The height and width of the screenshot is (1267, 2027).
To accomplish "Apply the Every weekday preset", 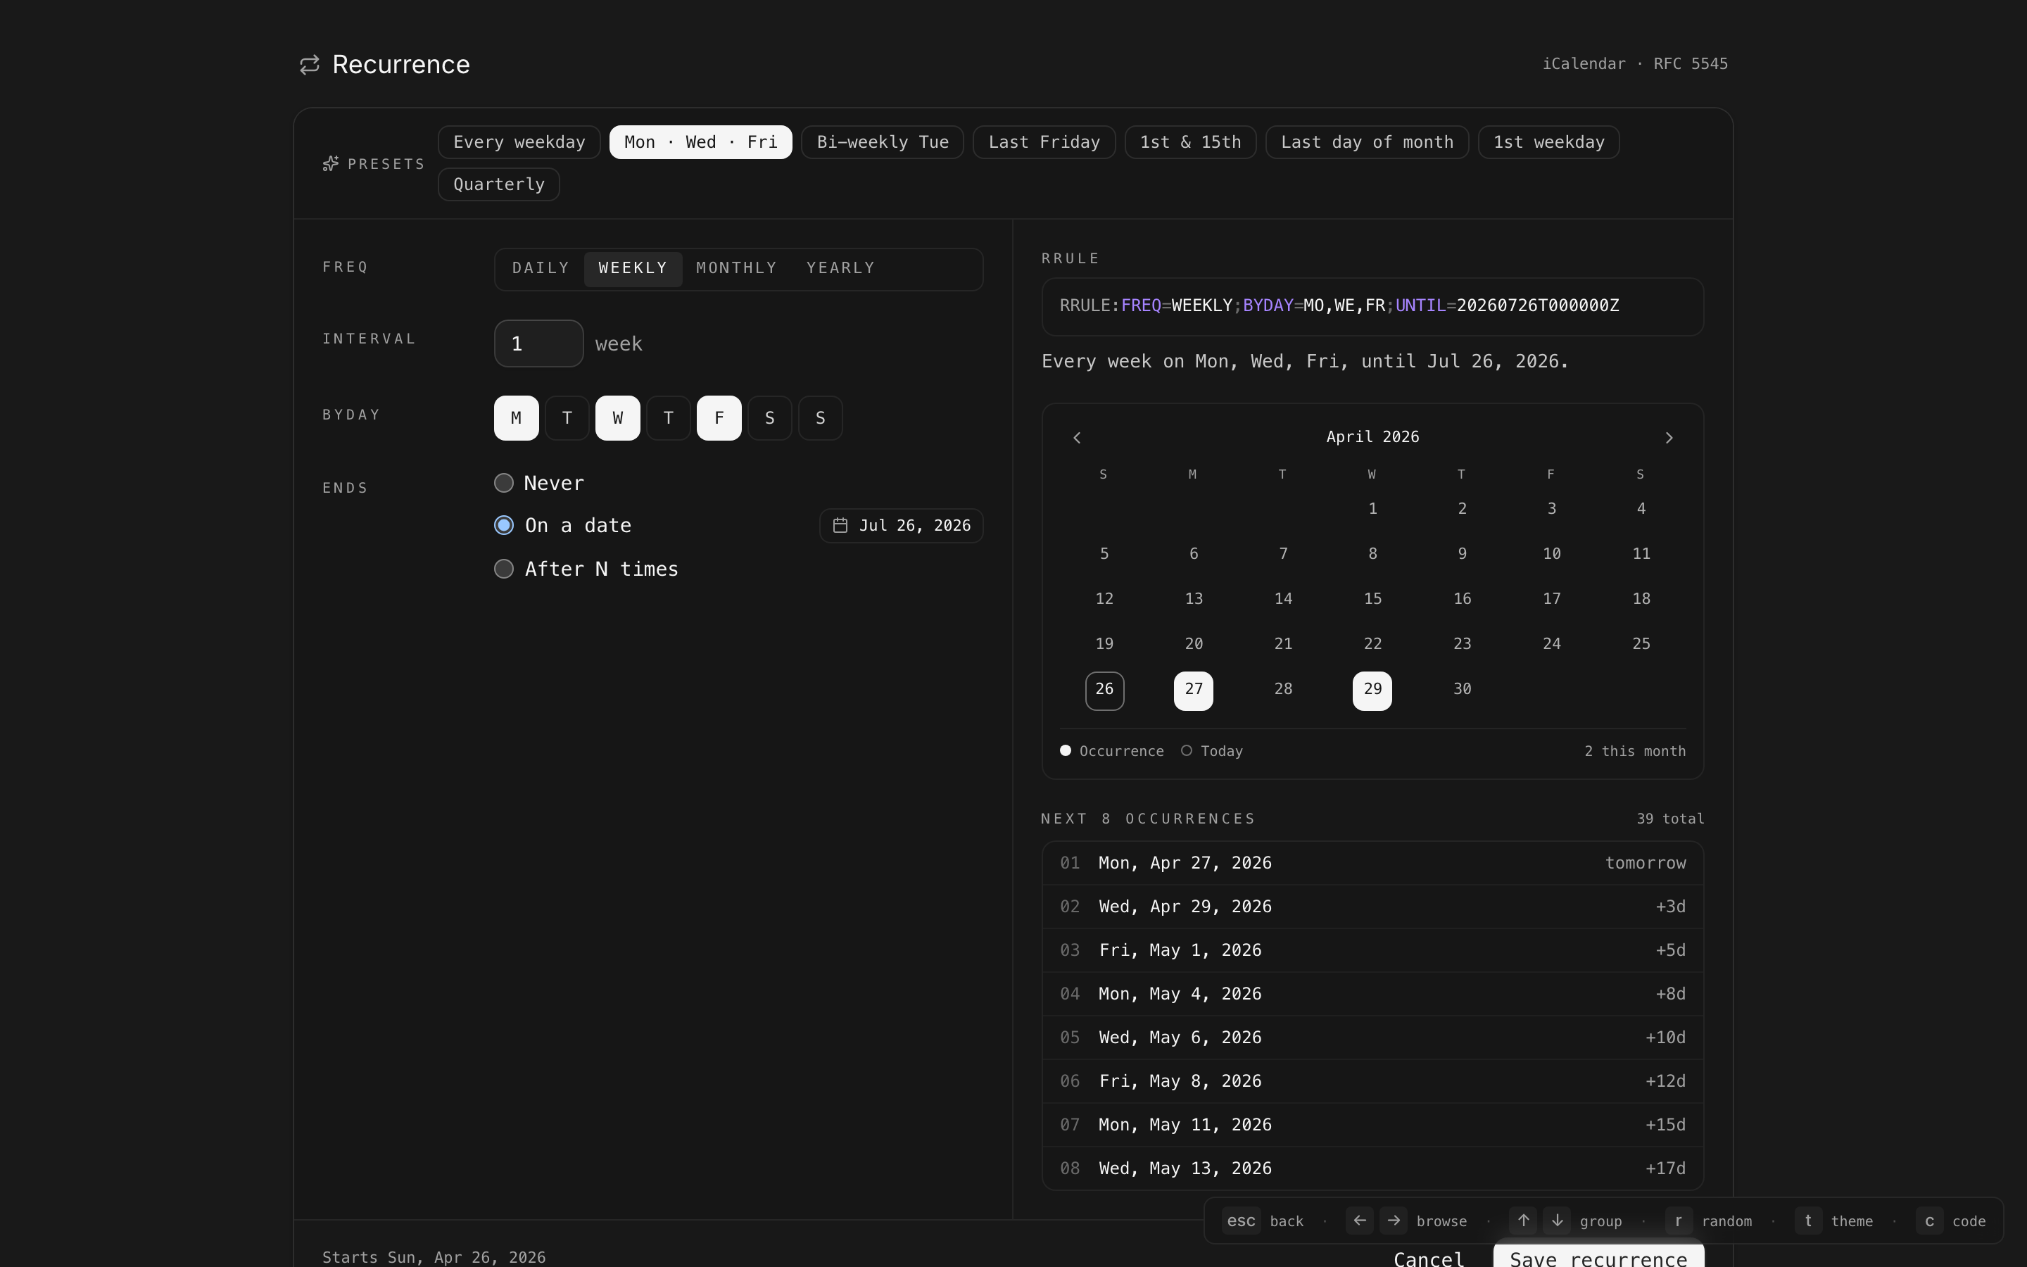I will [x=519, y=141].
